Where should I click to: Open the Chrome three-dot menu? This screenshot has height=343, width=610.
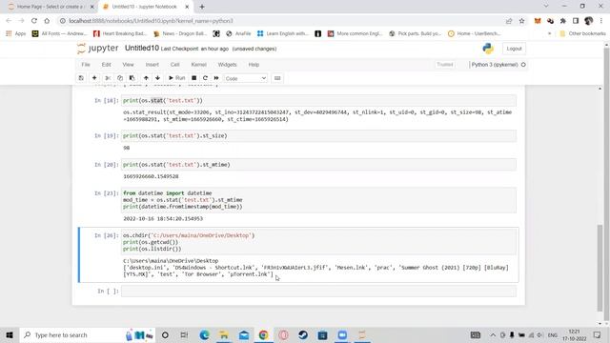pyautogui.click(x=601, y=21)
